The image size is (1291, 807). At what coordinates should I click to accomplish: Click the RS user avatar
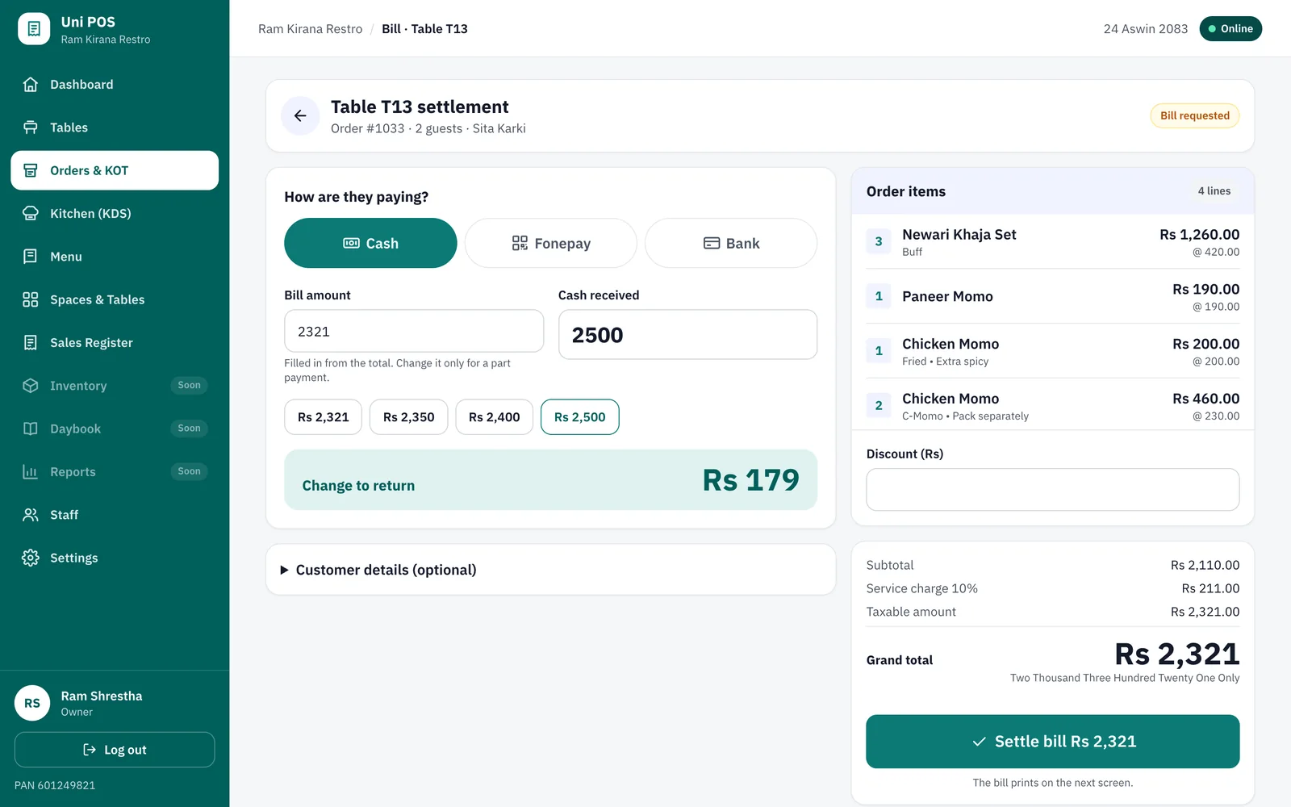32,703
